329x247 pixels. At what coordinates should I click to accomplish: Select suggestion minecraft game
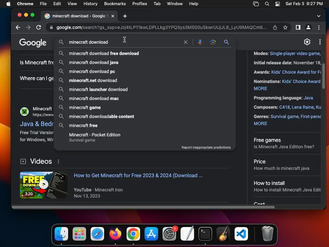coord(145,107)
